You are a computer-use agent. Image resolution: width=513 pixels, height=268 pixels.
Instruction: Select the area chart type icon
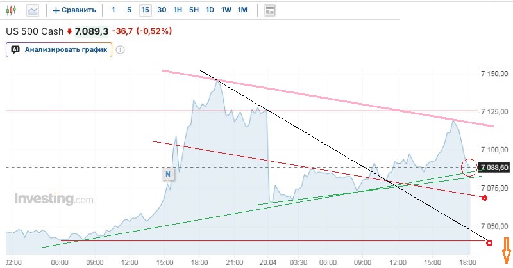pos(33,10)
